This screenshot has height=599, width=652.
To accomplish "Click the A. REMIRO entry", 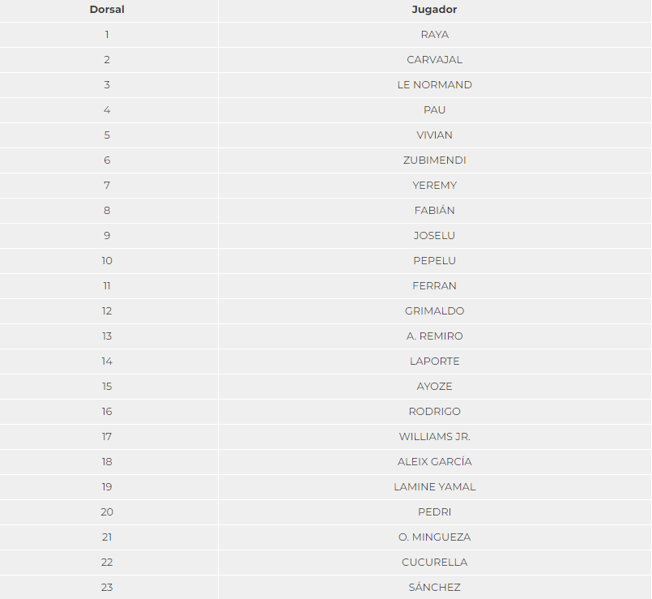I will [434, 336].
